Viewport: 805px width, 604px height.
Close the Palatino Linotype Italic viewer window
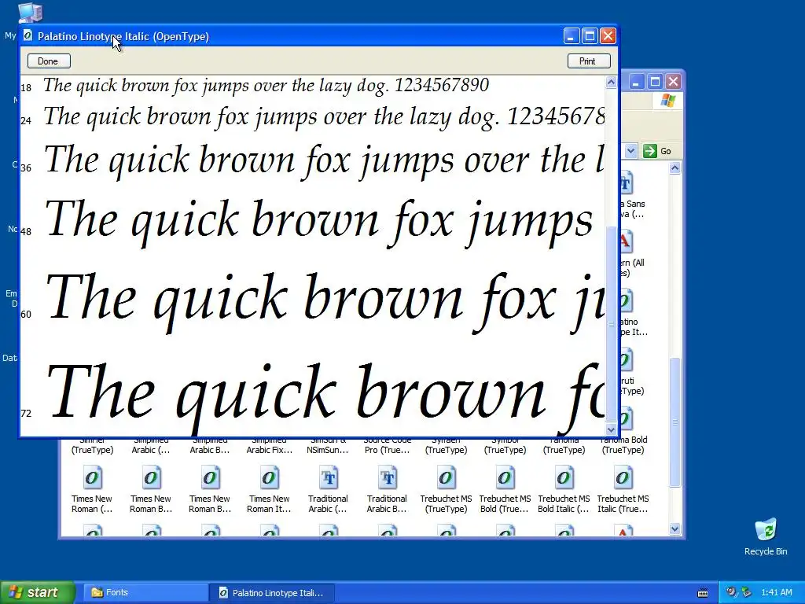(608, 36)
